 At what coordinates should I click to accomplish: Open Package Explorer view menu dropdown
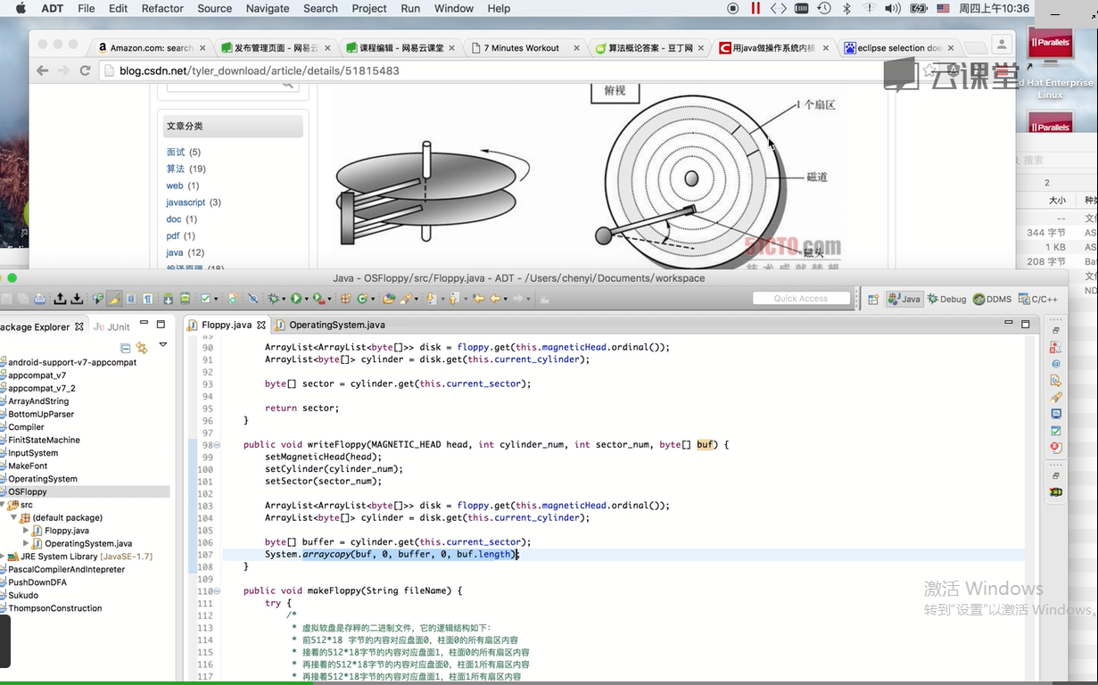tap(162, 345)
